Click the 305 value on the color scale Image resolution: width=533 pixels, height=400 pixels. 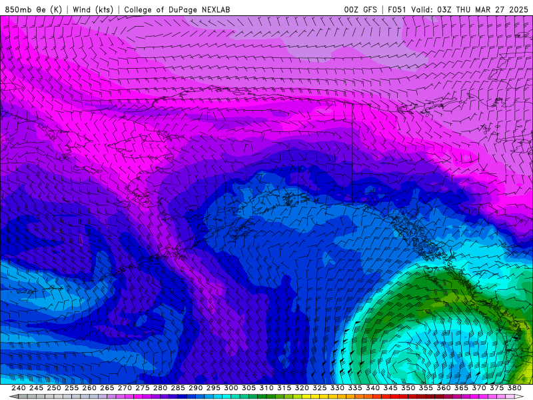click(x=249, y=388)
